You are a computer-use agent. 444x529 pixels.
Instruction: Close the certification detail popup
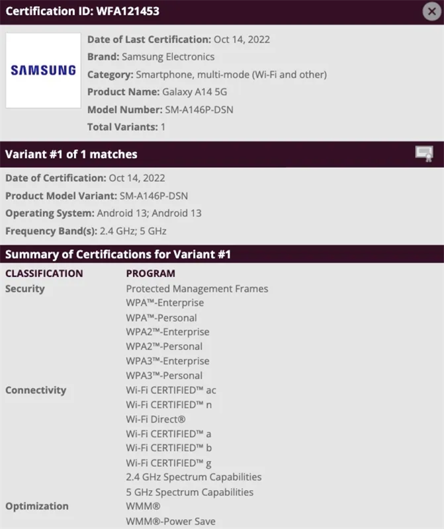[x=430, y=11]
